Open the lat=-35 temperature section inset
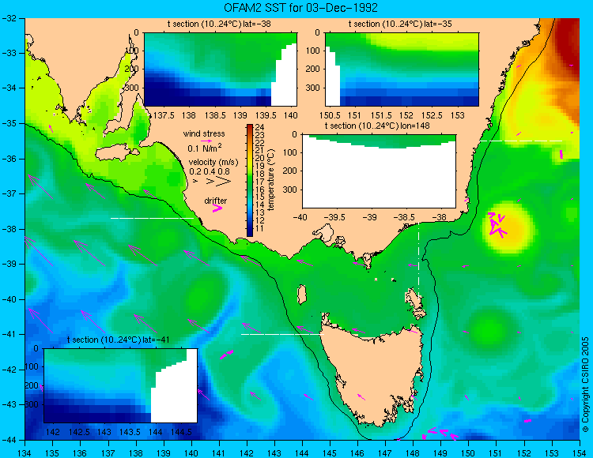Image resolution: width=593 pixels, height=458 pixels. click(402, 69)
